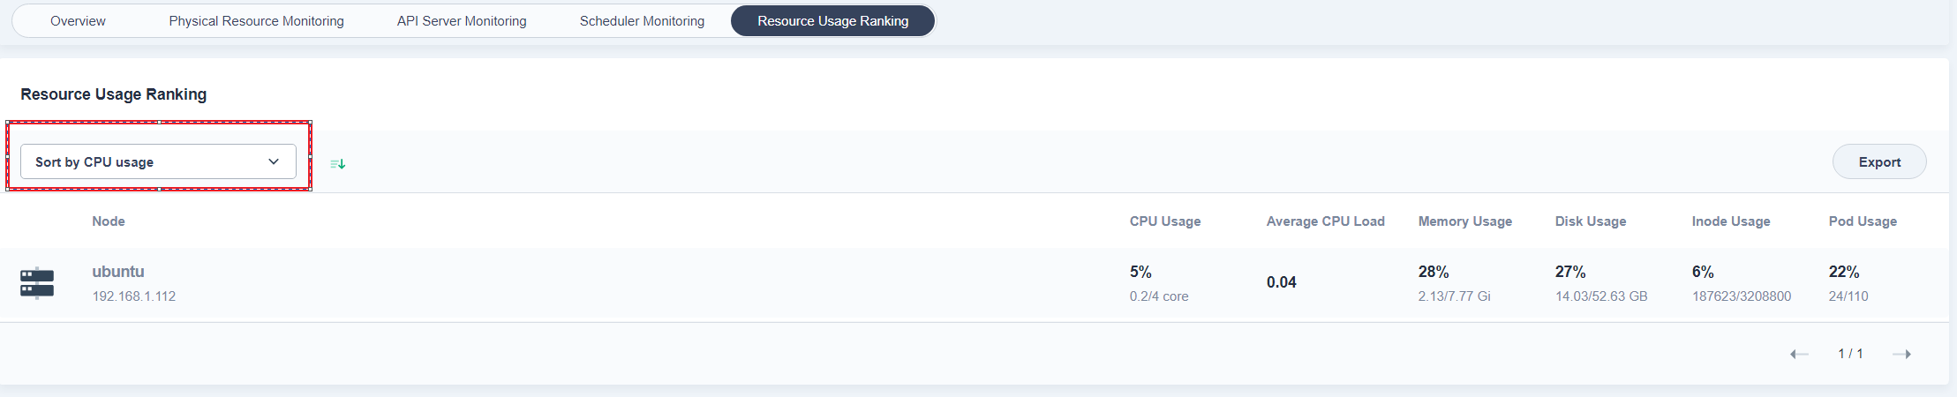Go to the previous page arrow

coord(1798,354)
